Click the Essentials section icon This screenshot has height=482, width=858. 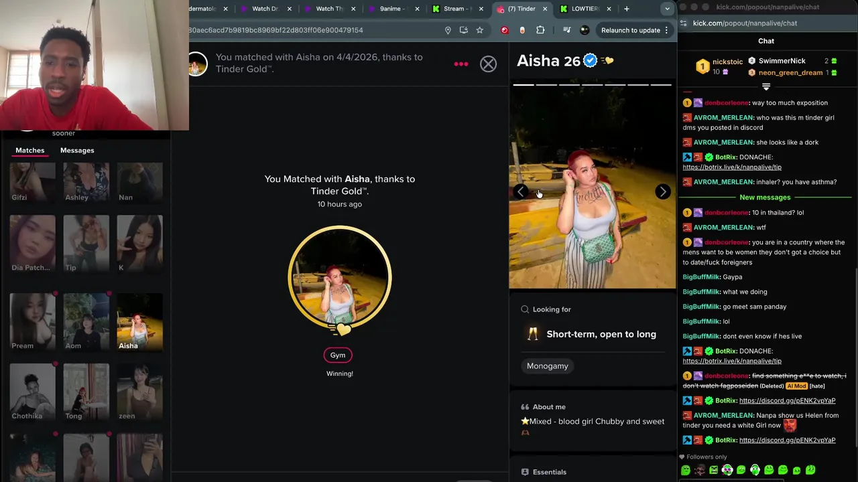(525, 472)
